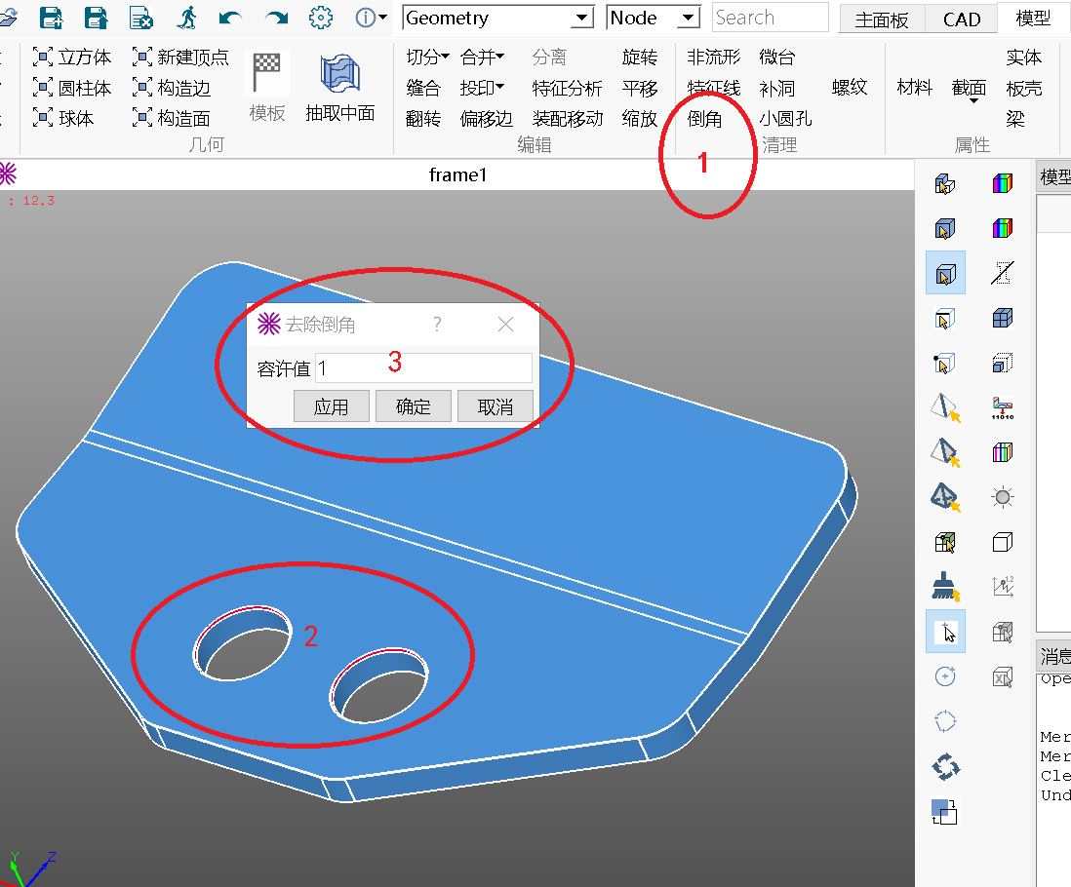Swap the foreground/background color squares
Viewport: 1071px width, 887px height.
pyautogui.click(x=944, y=811)
